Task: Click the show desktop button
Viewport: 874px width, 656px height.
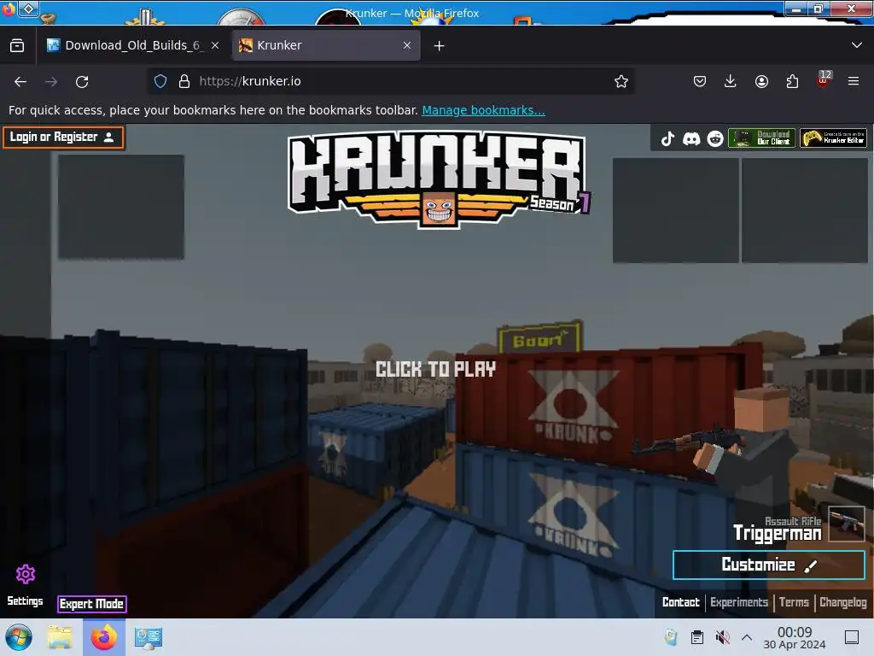Action: 852,637
